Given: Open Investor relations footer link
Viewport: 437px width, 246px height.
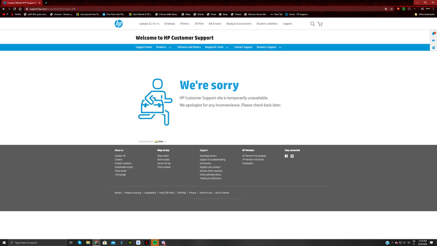Looking at the screenshot, I should [123, 163].
